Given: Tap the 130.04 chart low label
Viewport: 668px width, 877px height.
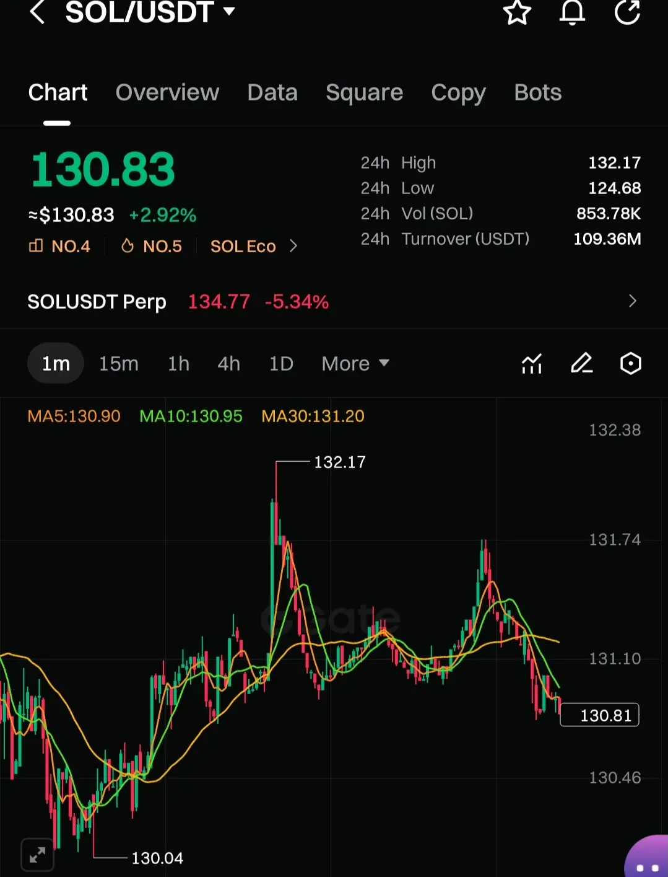Looking at the screenshot, I should point(157,858).
